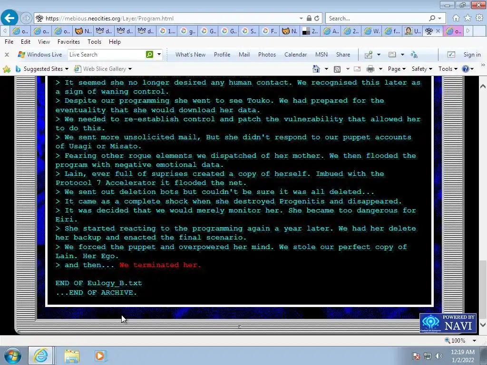Open the Mail link in Windows Live toolbar
This screenshot has width=487, height=365.
point(244,55)
